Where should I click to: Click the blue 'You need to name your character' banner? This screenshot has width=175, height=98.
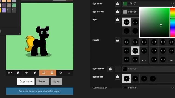click(40, 91)
